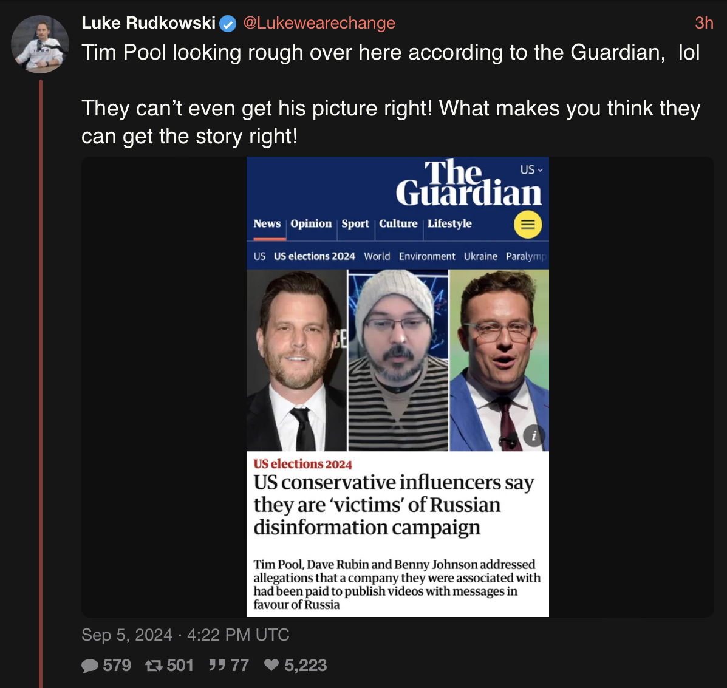Open the Lifestyle section tab

click(x=449, y=223)
